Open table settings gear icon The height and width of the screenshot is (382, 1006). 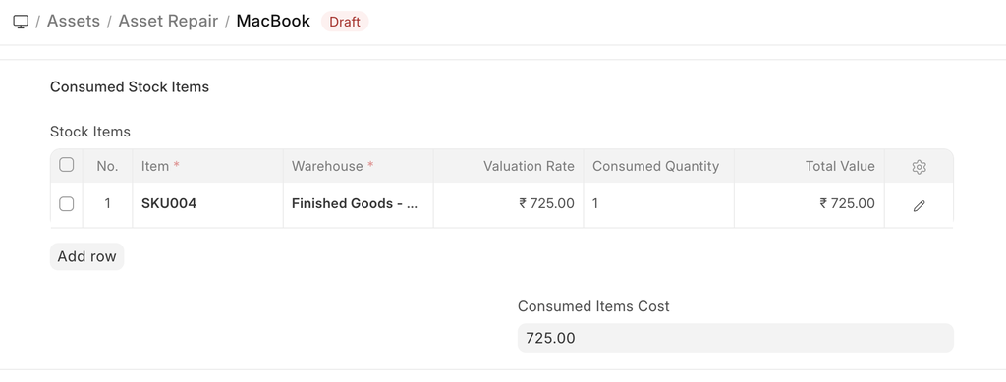coord(919,167)
